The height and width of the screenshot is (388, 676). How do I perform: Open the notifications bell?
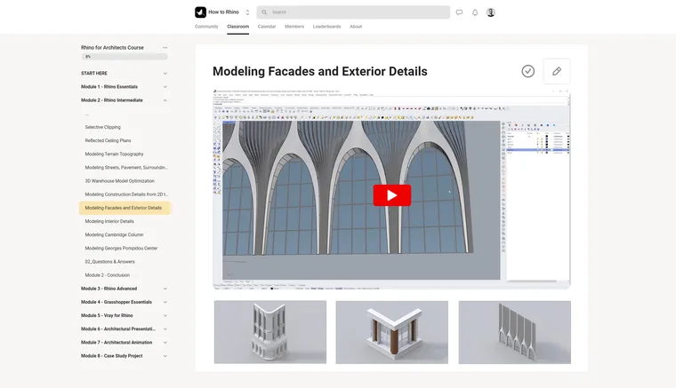(x=475, y=12)
